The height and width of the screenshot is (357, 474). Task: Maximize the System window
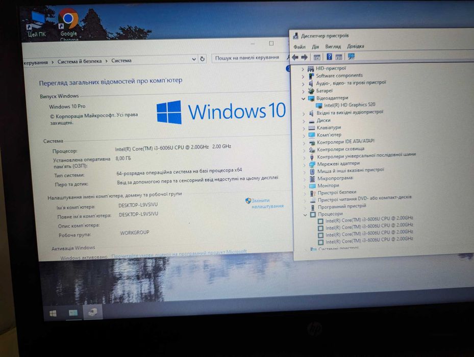click(x=271, y=43)
